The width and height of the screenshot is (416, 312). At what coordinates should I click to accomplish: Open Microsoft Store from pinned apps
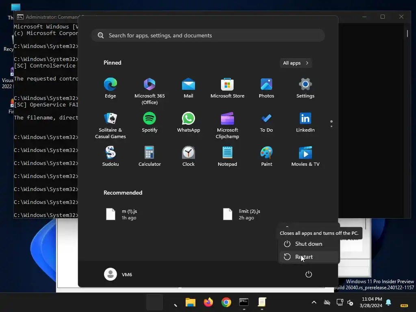(x=227, y=88)
